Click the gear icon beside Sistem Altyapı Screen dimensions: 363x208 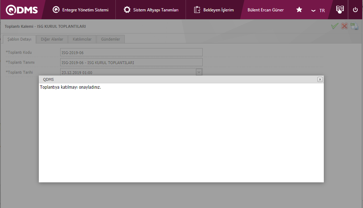(127, 10)
